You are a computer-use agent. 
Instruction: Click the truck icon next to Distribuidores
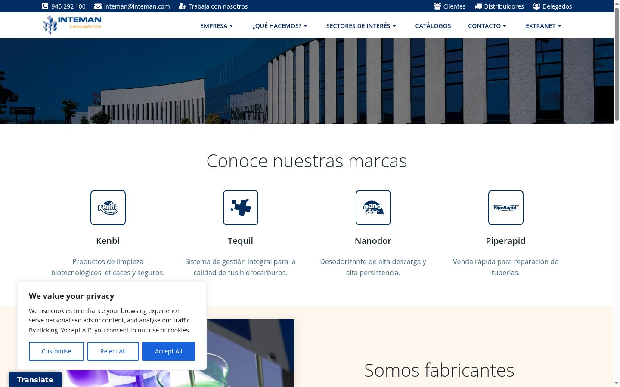pyautogui.click(x=478, y=6)
